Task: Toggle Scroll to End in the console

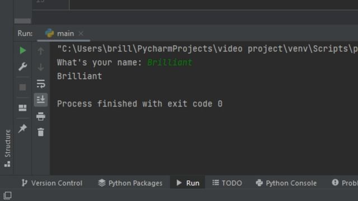Action: [41, 99]
